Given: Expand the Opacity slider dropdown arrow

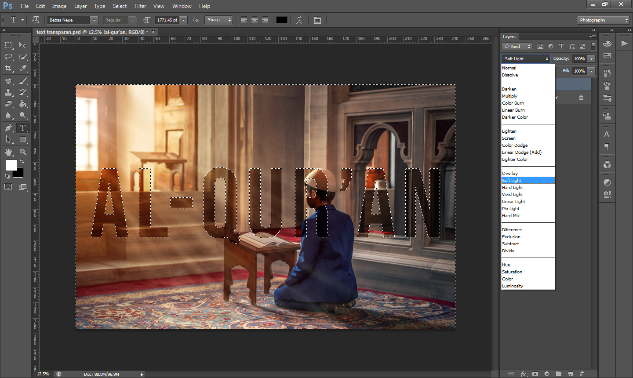Looking at the screenshot, I should pos(592,59).
